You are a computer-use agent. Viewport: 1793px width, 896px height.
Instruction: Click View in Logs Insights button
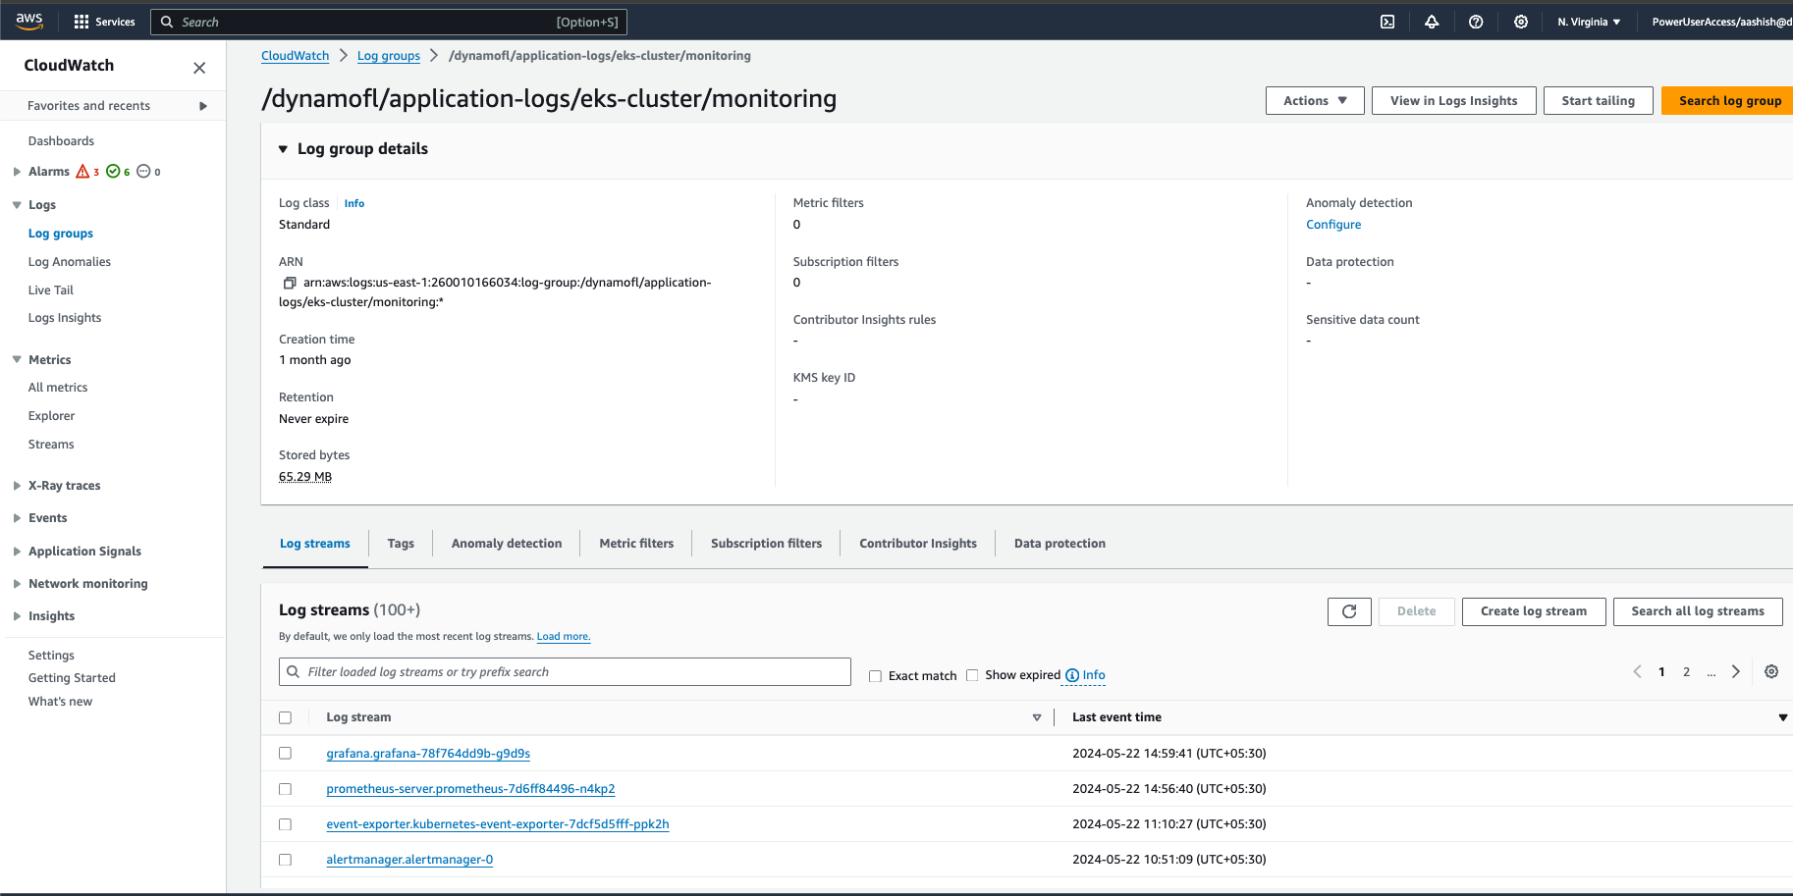pos(1454,101)
